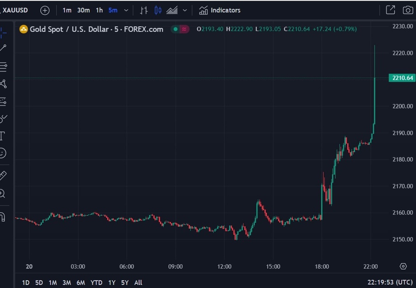Select the 30m timeframe
Image resolution: width=416 pixels, height=288 pixels.
[83, 10]
